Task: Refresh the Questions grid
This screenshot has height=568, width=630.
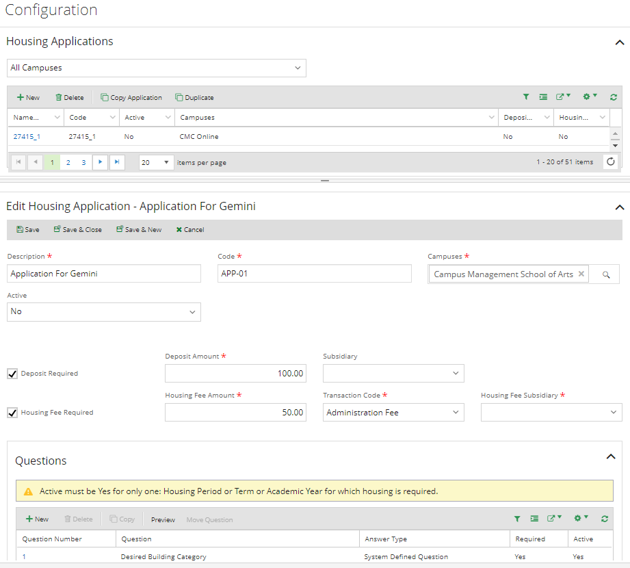Action: click(x=604, y=519)
